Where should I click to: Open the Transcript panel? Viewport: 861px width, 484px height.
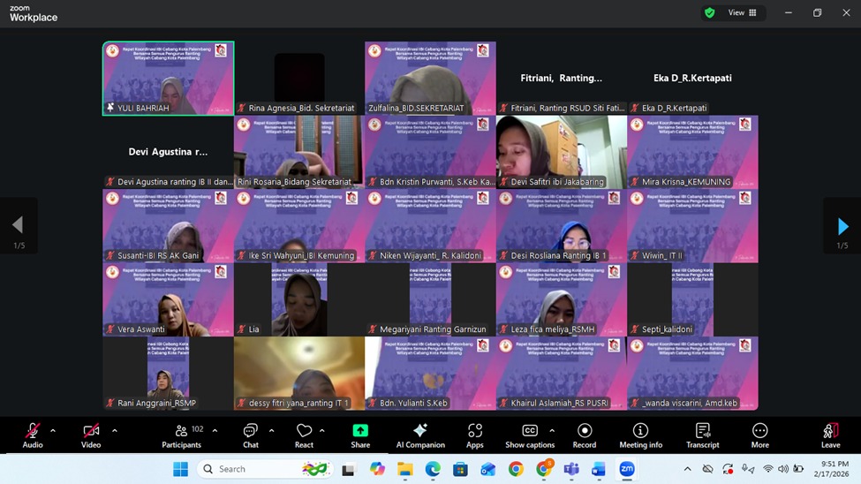click(703, 435)
